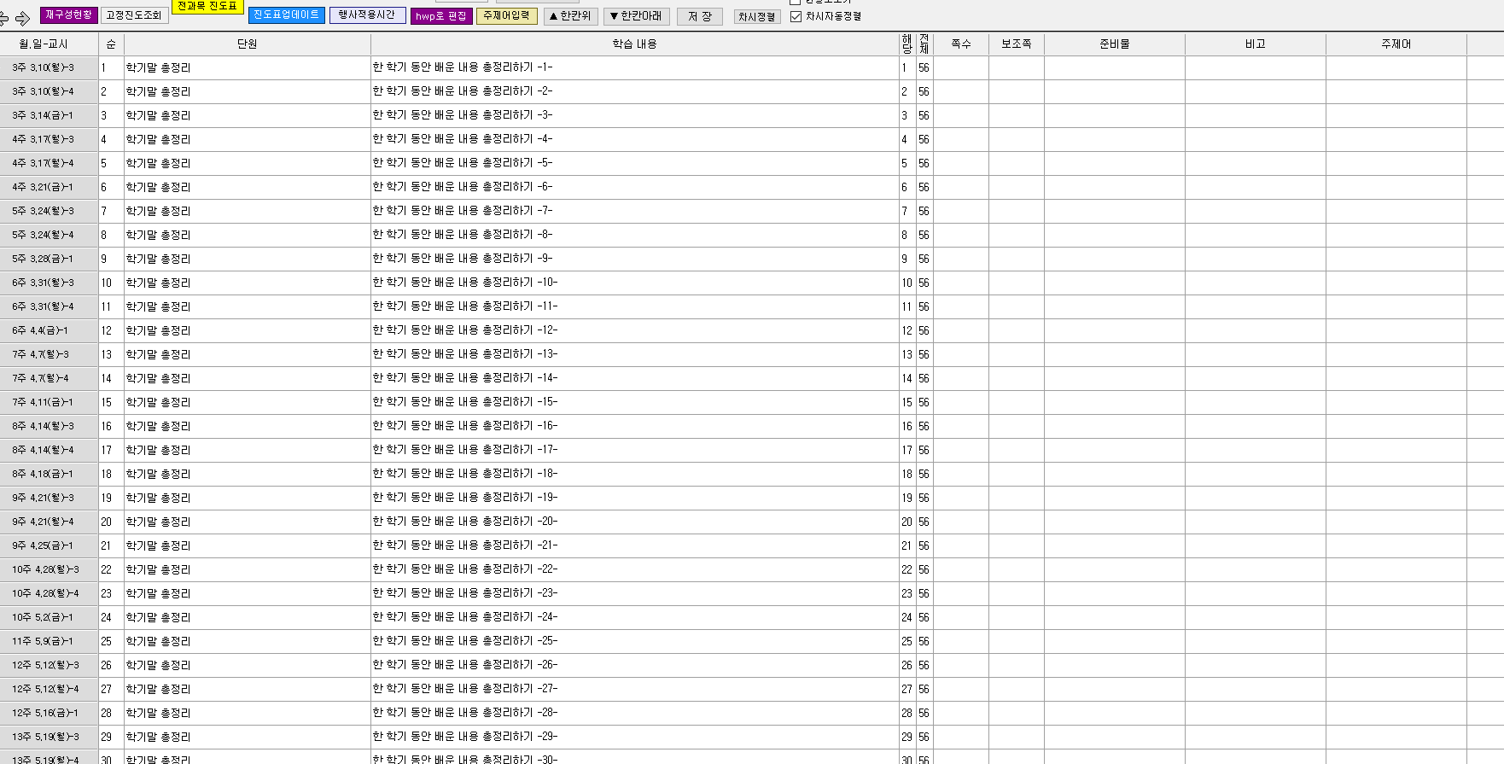
Task: Click the 차시정렬 button
Action: pyautogui.click(x=757, y=17)
